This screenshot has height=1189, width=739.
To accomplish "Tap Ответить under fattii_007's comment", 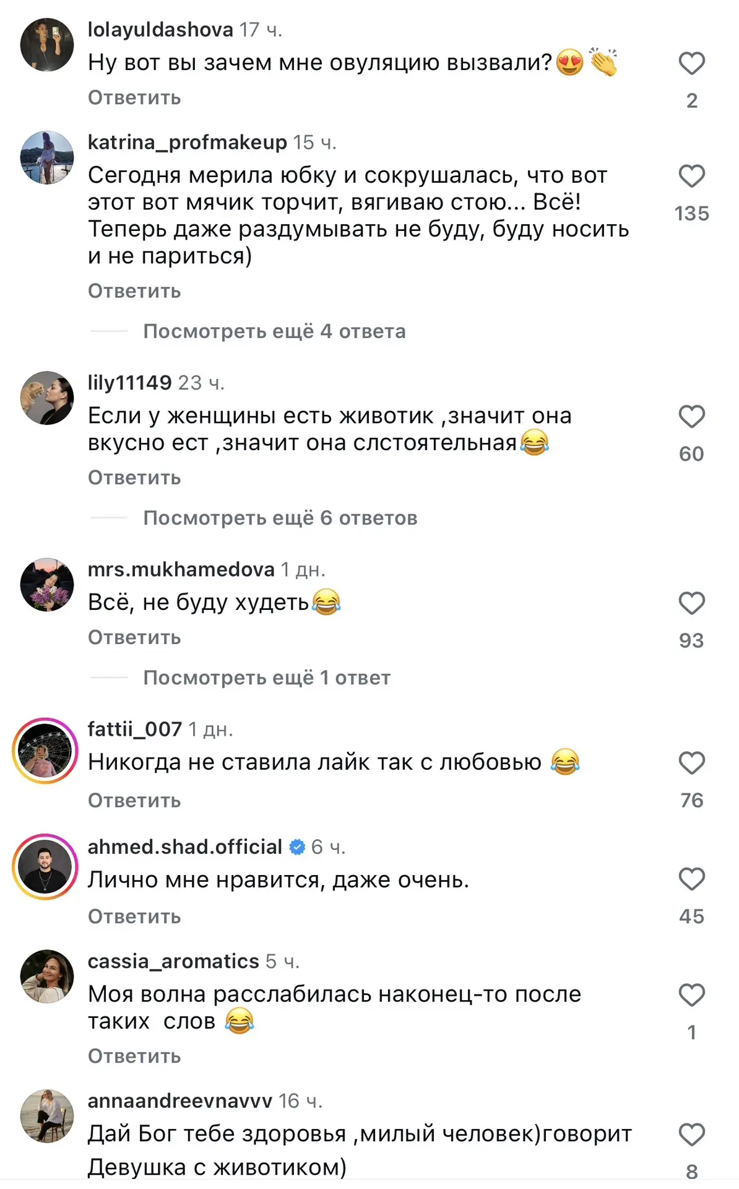I will pyautogui.click(x=134, y=801).
